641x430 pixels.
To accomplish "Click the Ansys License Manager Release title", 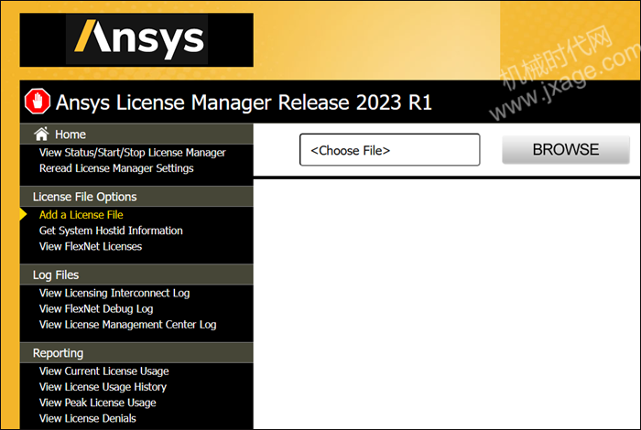I will (x=244, y=102).
